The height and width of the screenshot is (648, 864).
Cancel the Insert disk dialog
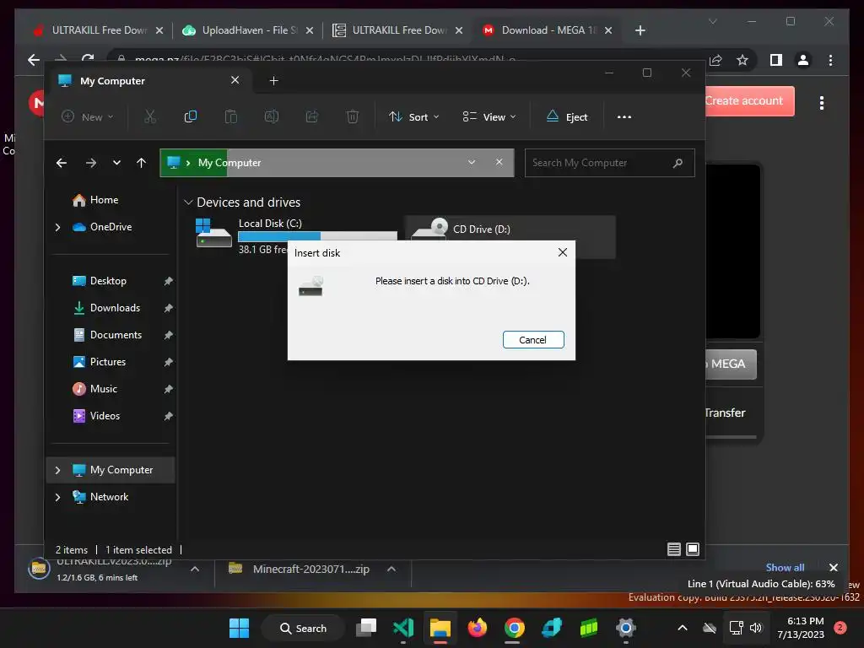point(533,340)
